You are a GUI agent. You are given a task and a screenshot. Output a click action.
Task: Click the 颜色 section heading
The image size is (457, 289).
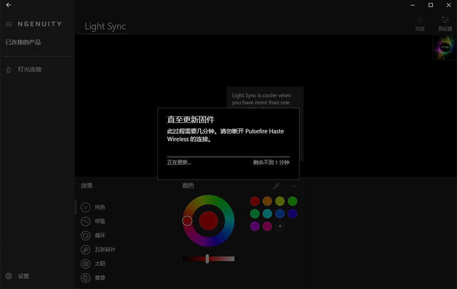[188, 186]
